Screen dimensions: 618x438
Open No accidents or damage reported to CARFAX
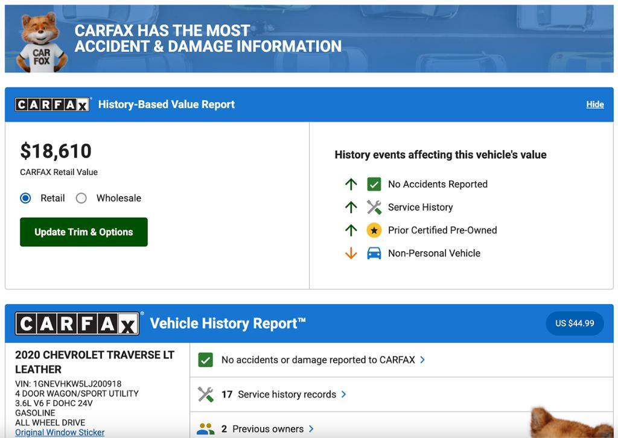pyautogui.click(x=317, y=360)
